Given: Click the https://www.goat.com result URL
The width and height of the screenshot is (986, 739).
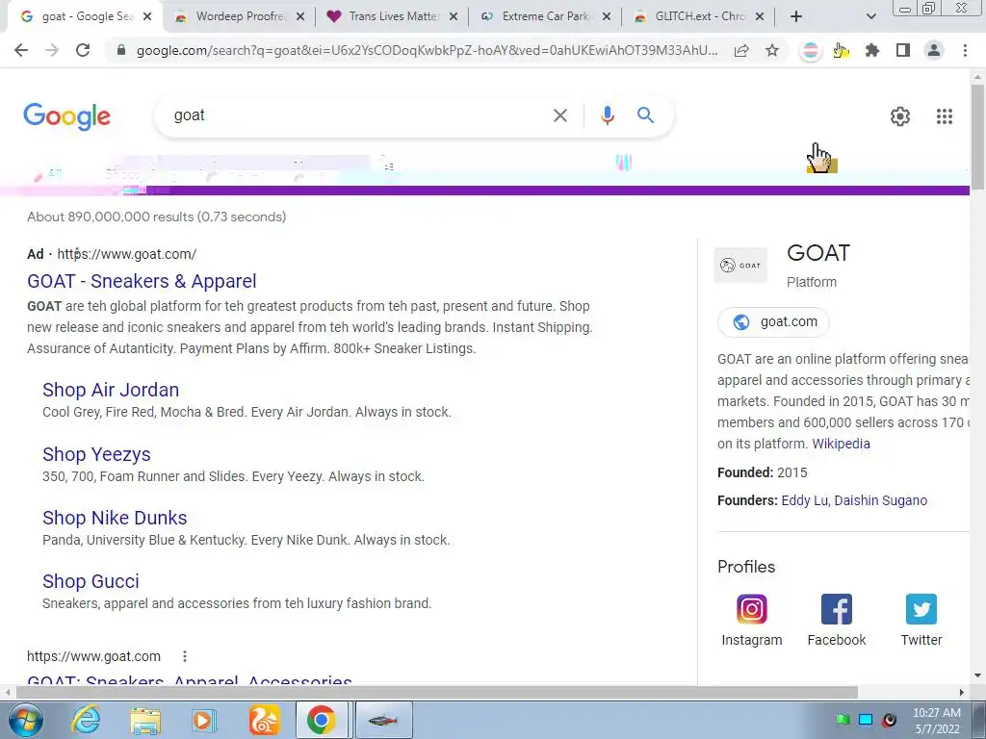Looking at the screenshot, I should click(x=93, y=656).
